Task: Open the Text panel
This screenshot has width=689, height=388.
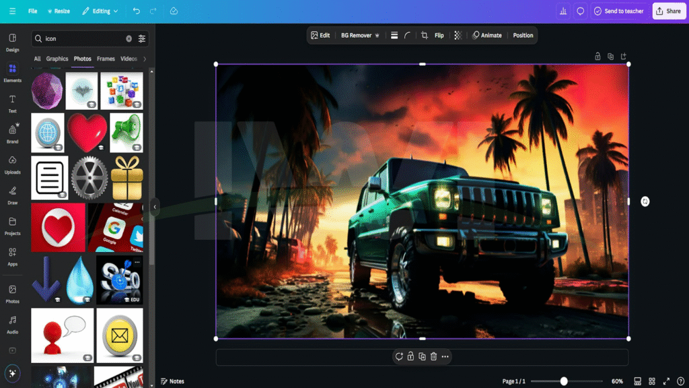Action: coord(12,104)
